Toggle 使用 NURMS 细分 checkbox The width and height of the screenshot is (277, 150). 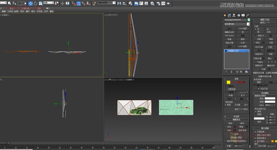255,135
